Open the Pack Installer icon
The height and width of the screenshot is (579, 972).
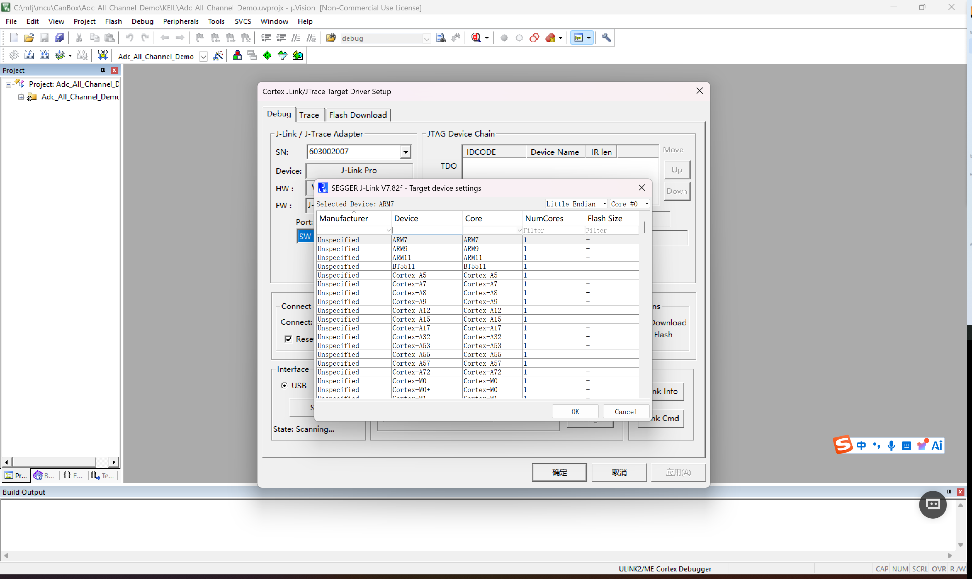[298, 55]
